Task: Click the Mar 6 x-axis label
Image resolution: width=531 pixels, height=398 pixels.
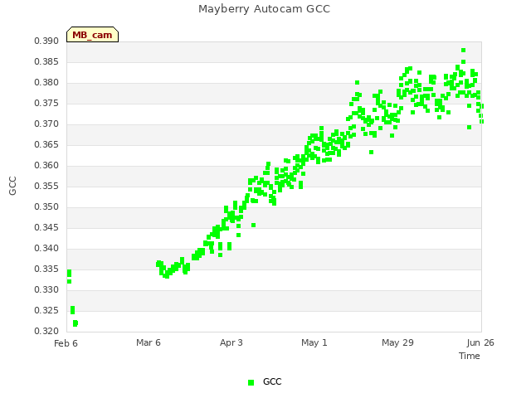Action: [149, 342]
